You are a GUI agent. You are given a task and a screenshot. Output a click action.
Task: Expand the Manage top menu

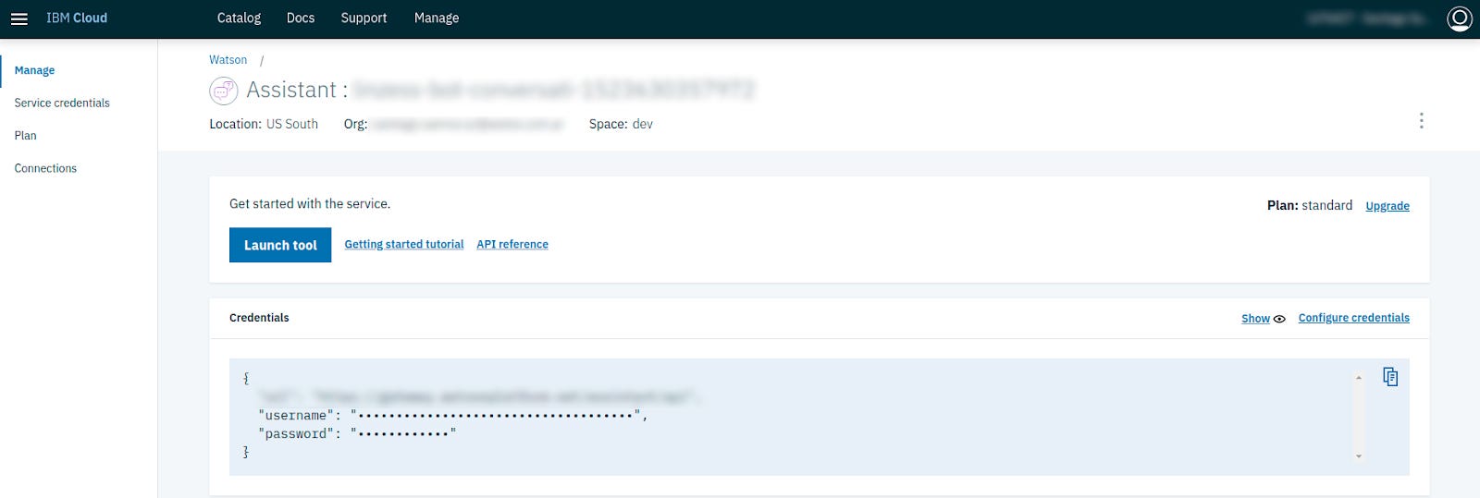pos(437,18)
